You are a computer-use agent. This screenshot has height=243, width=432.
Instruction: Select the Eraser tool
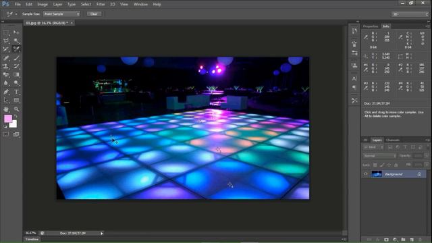coord(6,75)
